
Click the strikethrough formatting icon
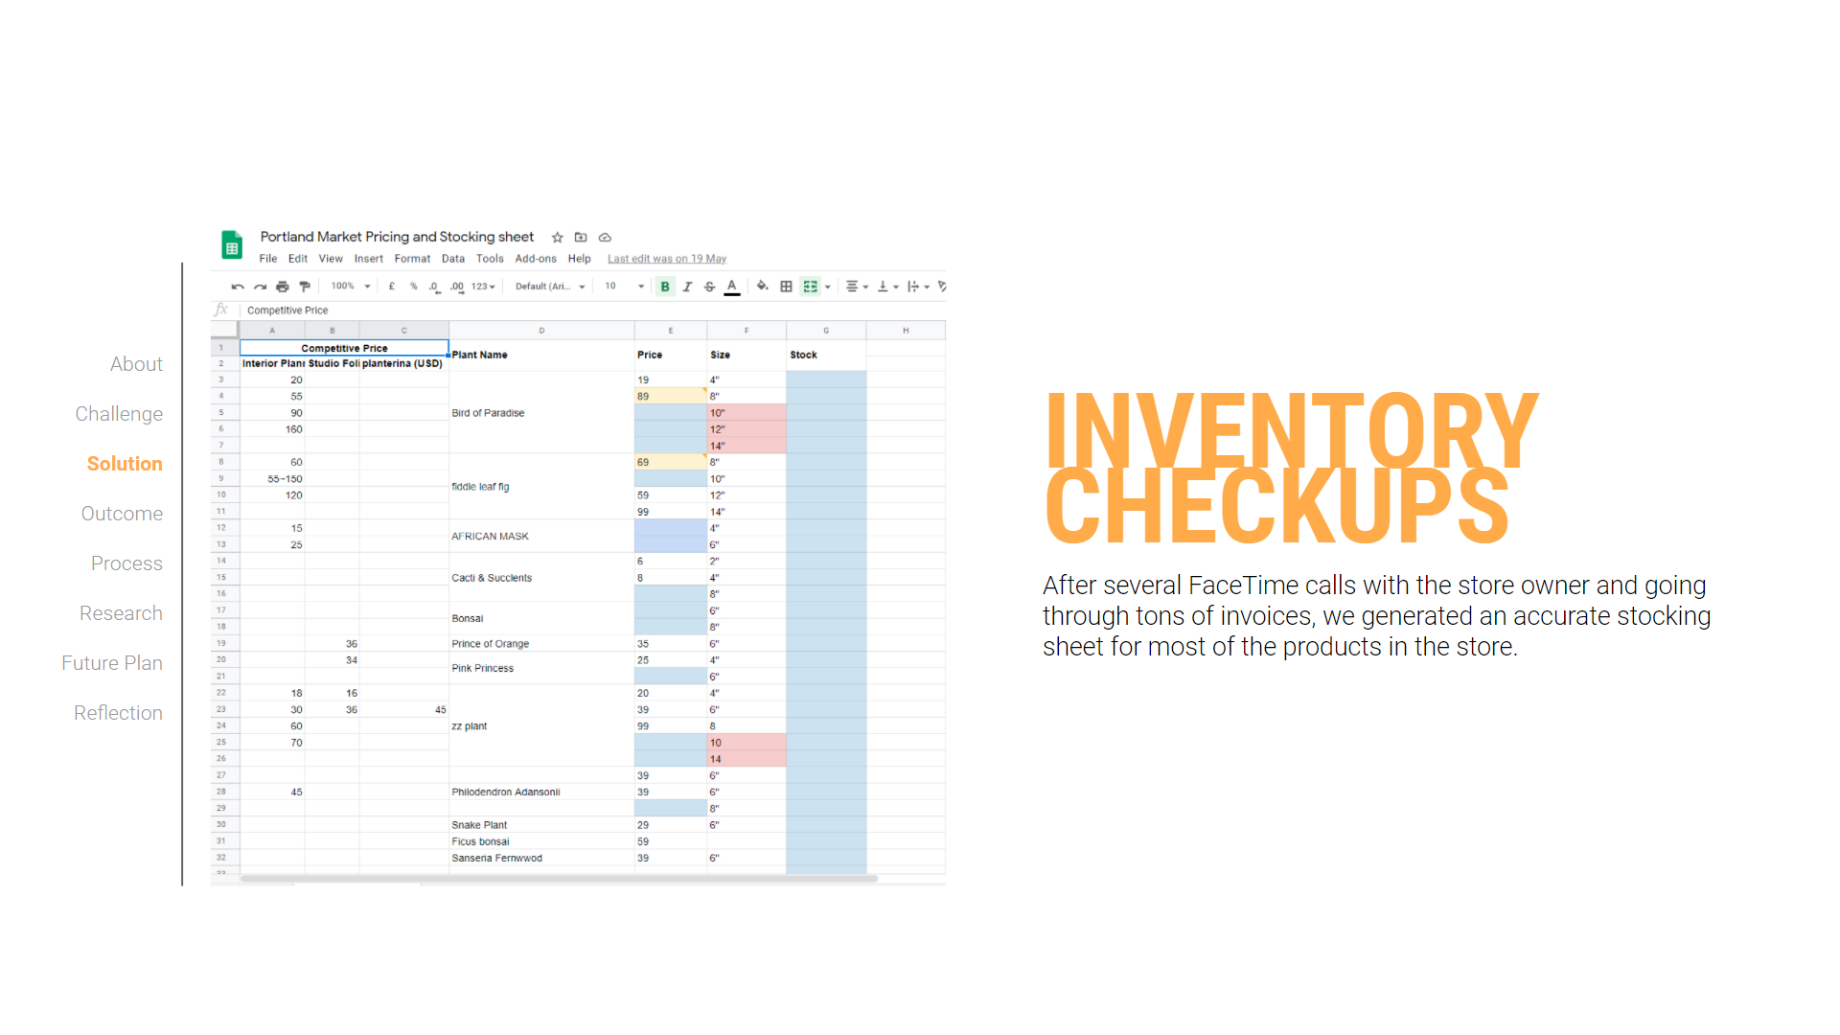coord(709,287)
